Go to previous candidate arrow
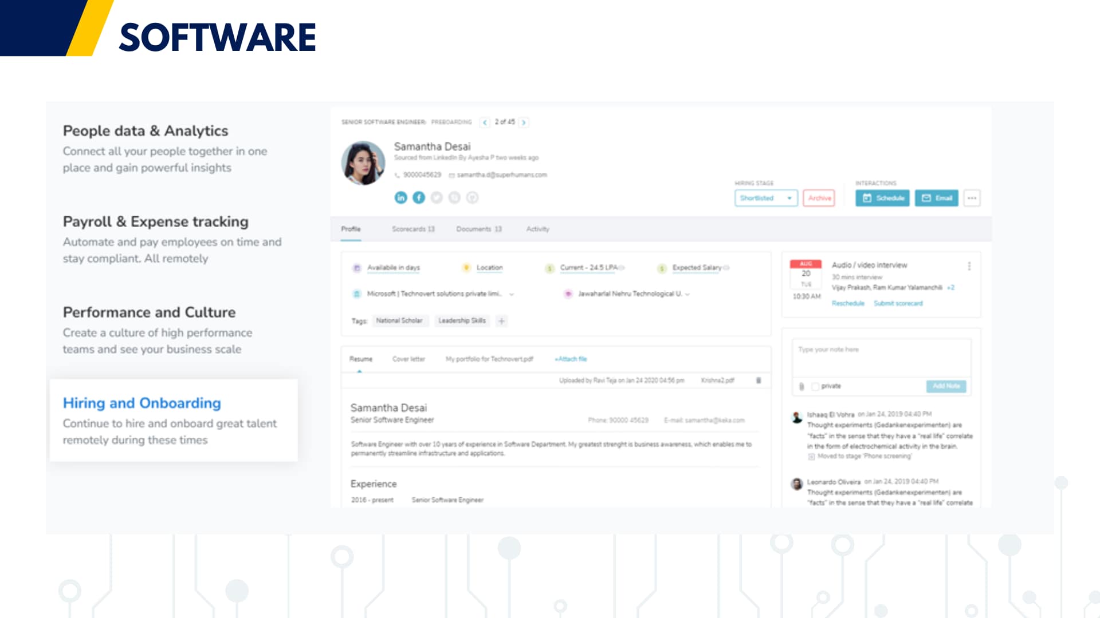 [485, 122]
